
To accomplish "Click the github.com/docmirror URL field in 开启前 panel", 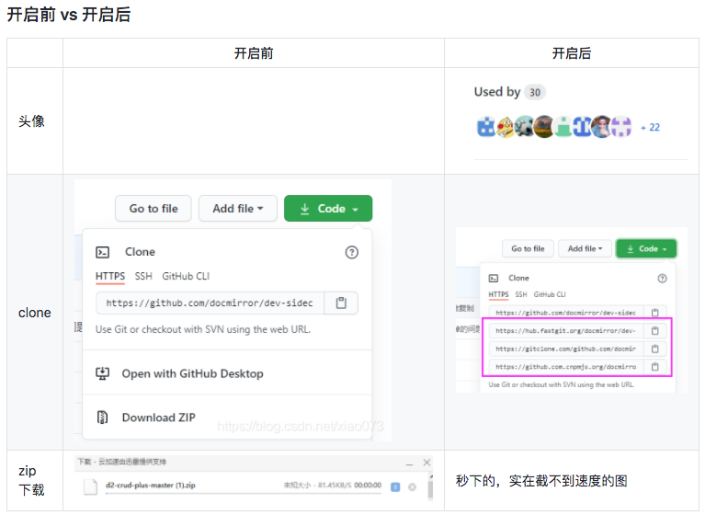I will pyautogui.click(x=210, y=303).
